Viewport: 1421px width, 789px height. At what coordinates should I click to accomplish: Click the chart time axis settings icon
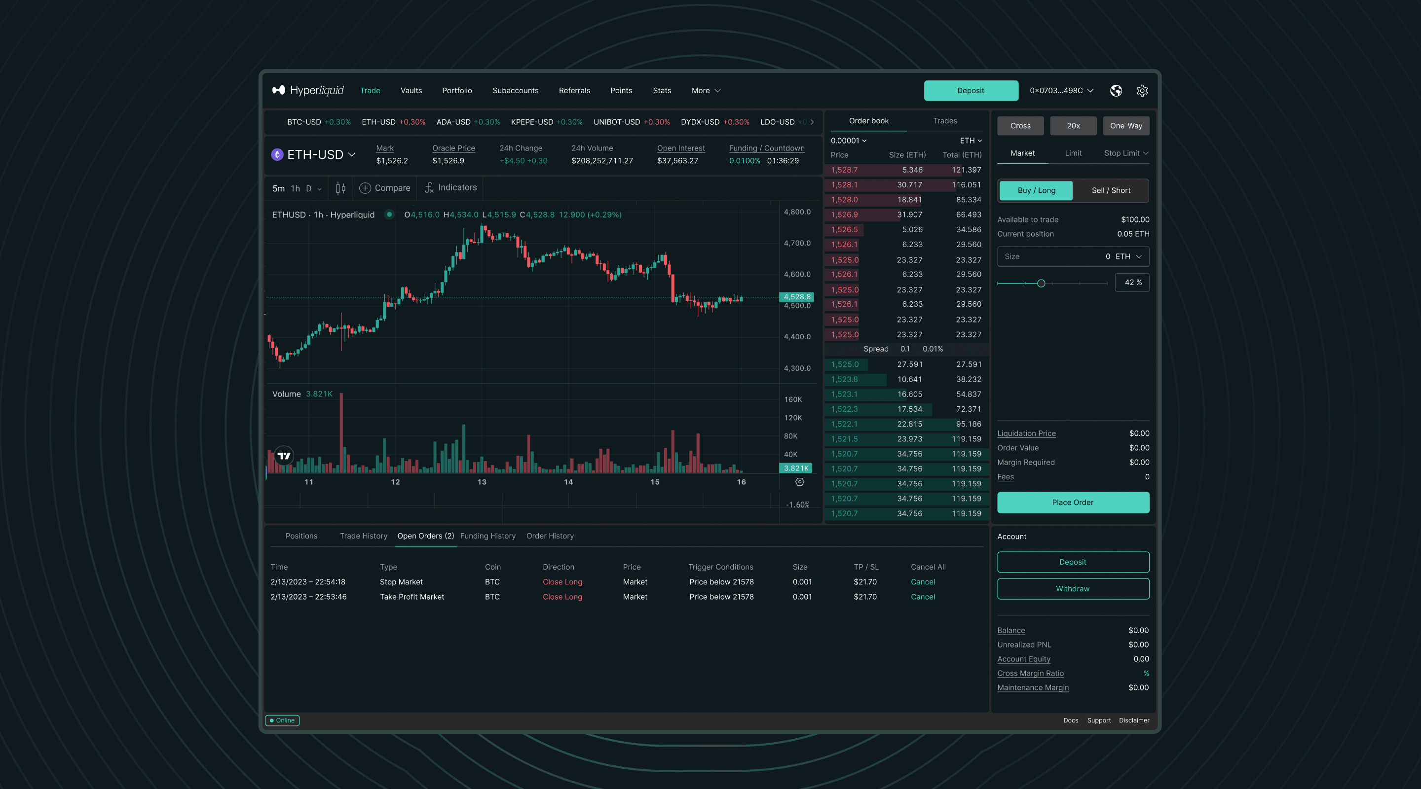pos(799,482)
